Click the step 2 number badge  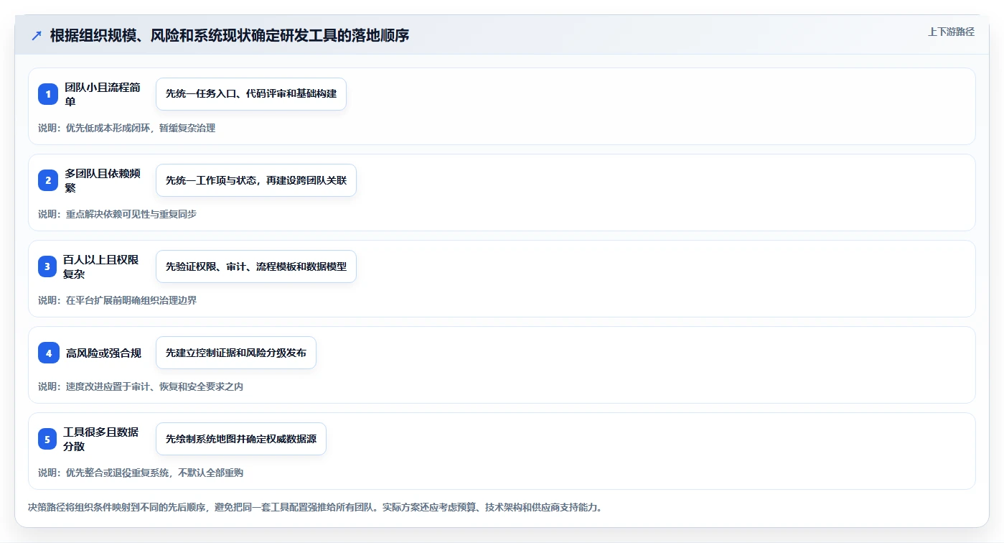[48, 180]
